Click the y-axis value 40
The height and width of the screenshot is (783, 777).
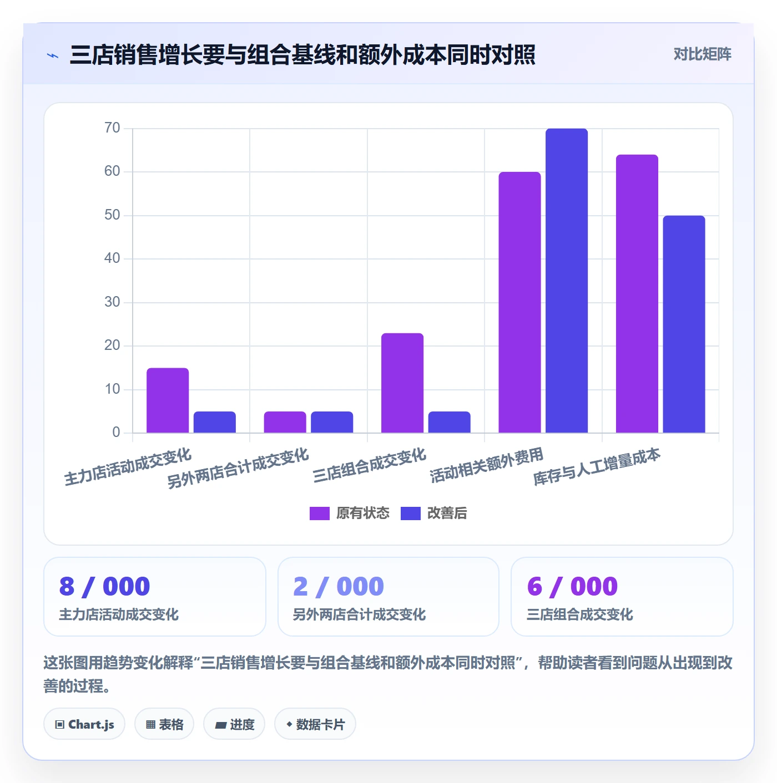(112, 258)
